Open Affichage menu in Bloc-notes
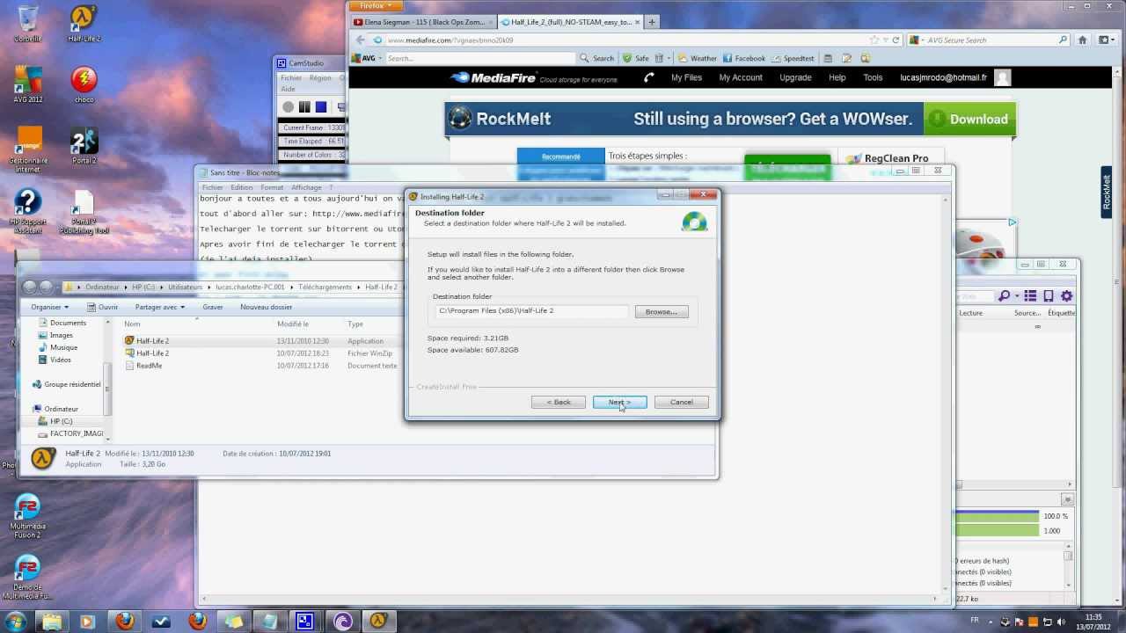The image size is (1126, 633). (x=306, y=187)
